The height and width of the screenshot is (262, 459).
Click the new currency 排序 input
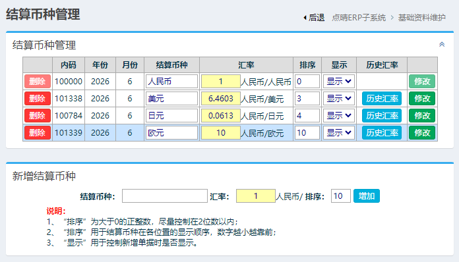pos(340,196)
